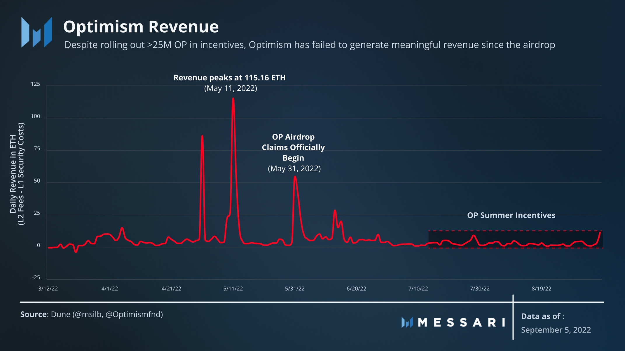Click the chart subtitle about 25M OP incentives
625x351 pixels.
[x=309, y=45]
